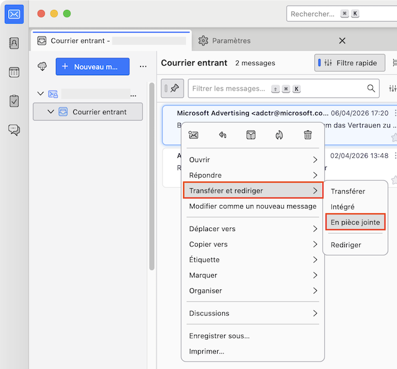Toggle the Filtre rapide button
This screenshot has width=397, height=369.
coord(350,63)
